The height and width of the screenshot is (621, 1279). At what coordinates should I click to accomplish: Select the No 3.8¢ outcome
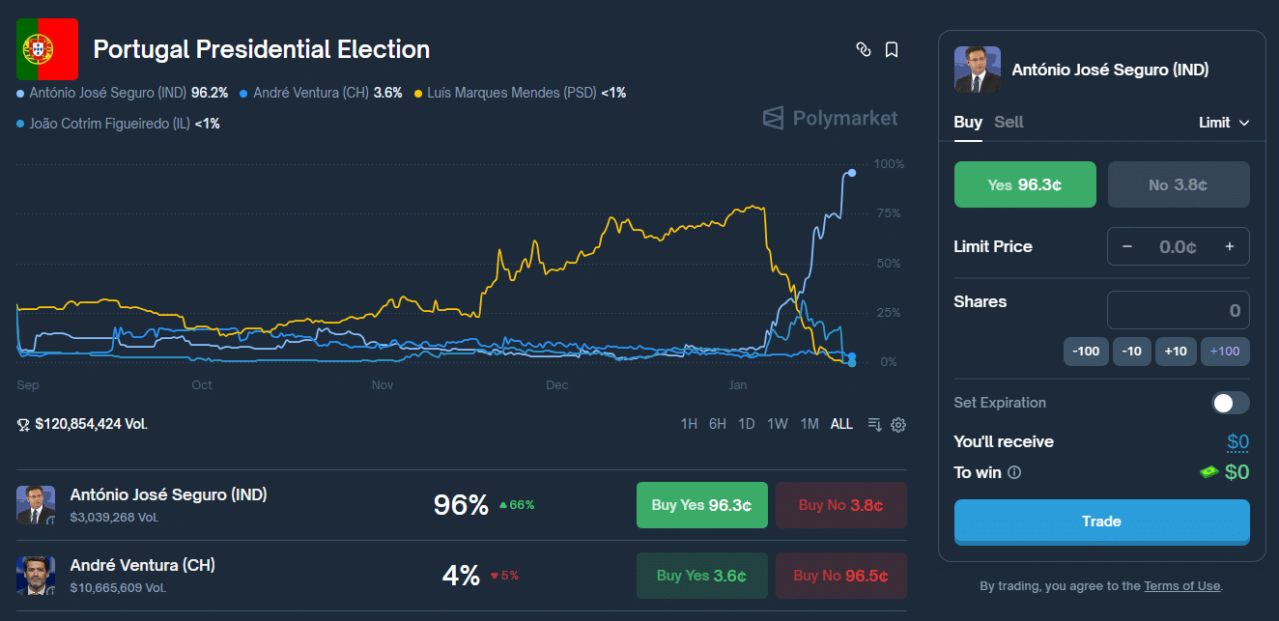(x=1179, y=184)
